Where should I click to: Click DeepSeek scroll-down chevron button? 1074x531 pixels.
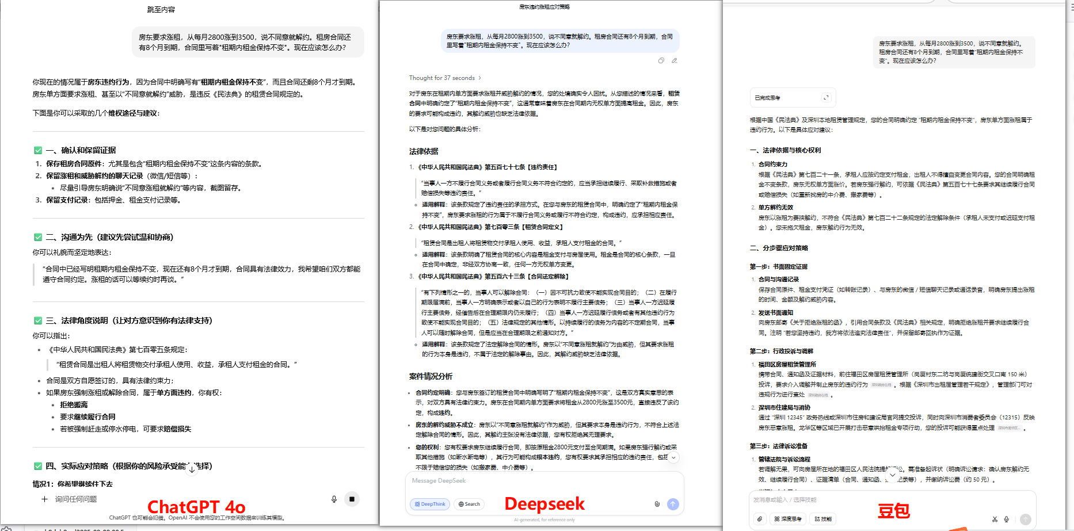point(673,457)
